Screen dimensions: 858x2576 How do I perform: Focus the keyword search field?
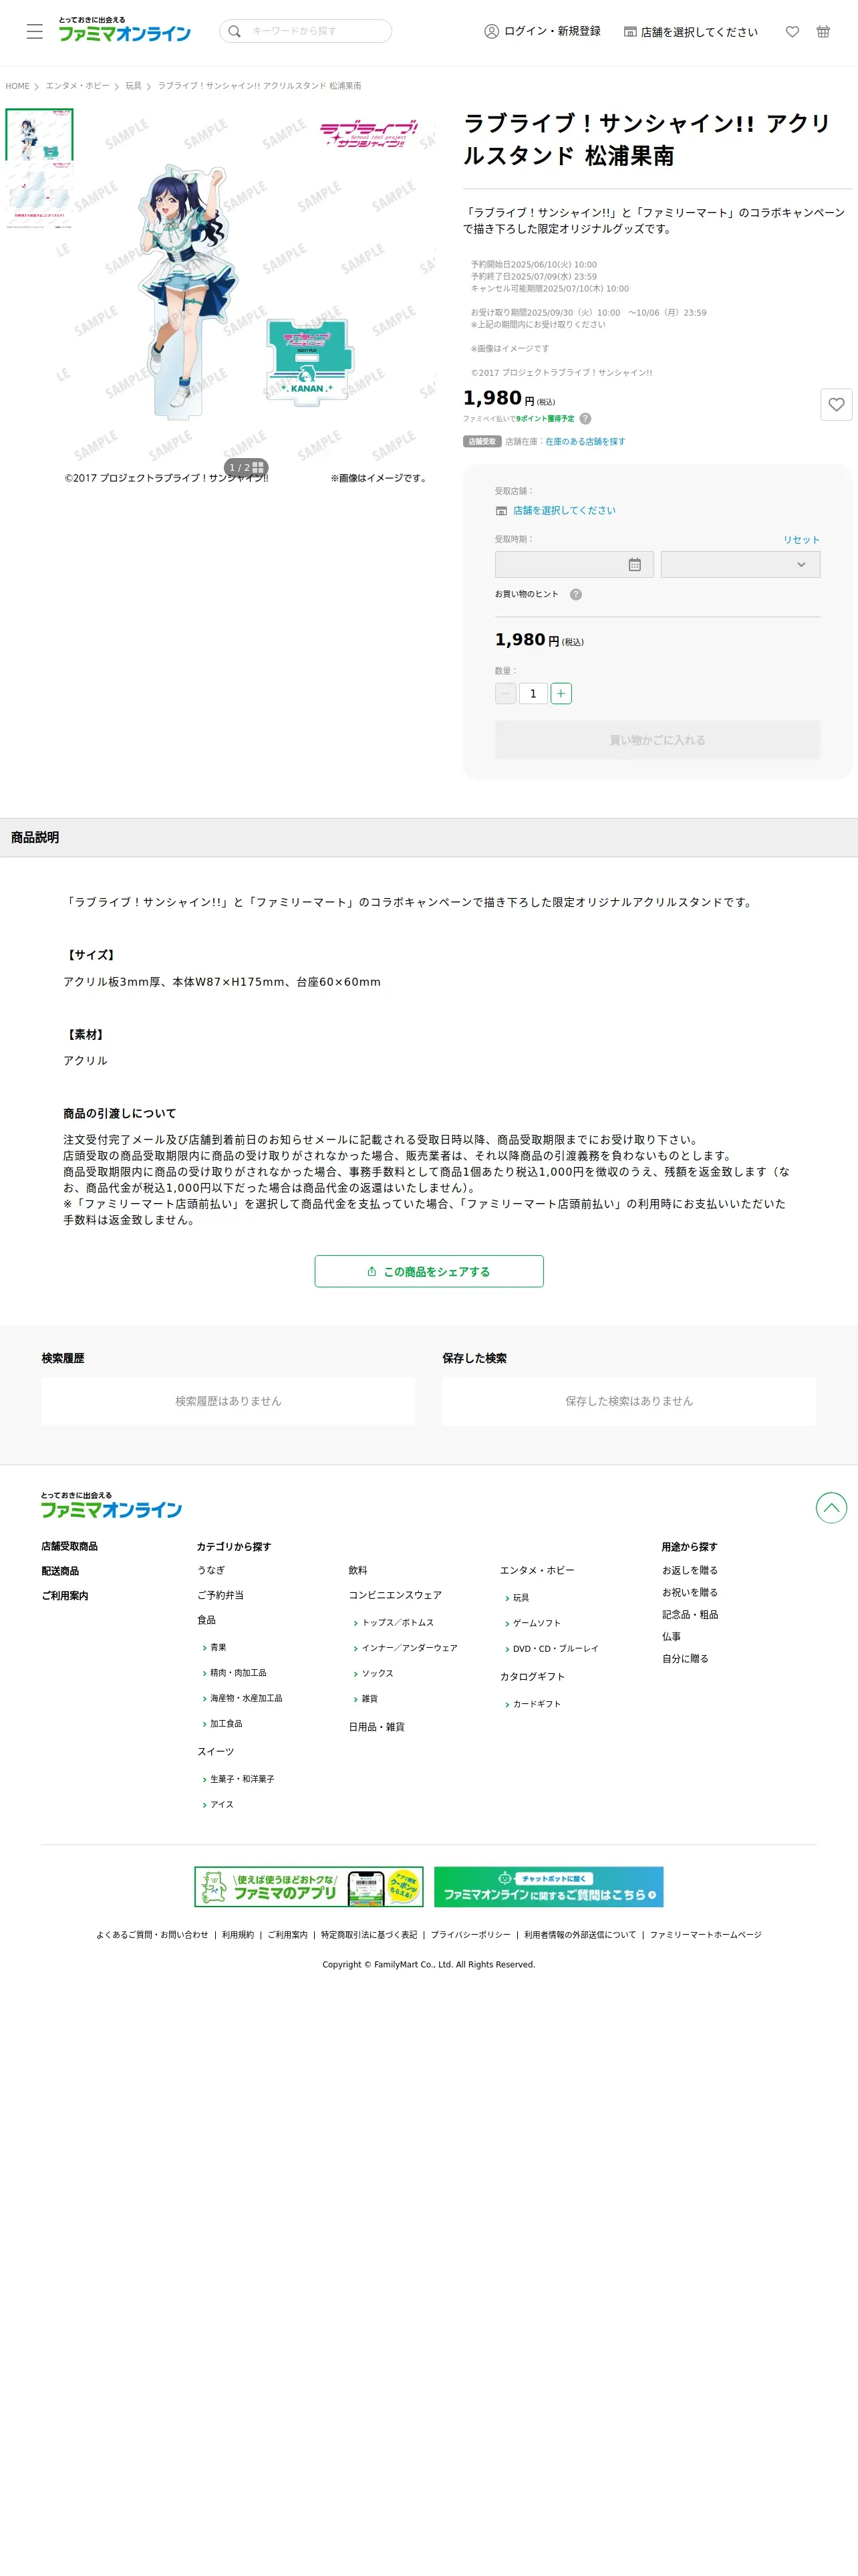[305, 31]
